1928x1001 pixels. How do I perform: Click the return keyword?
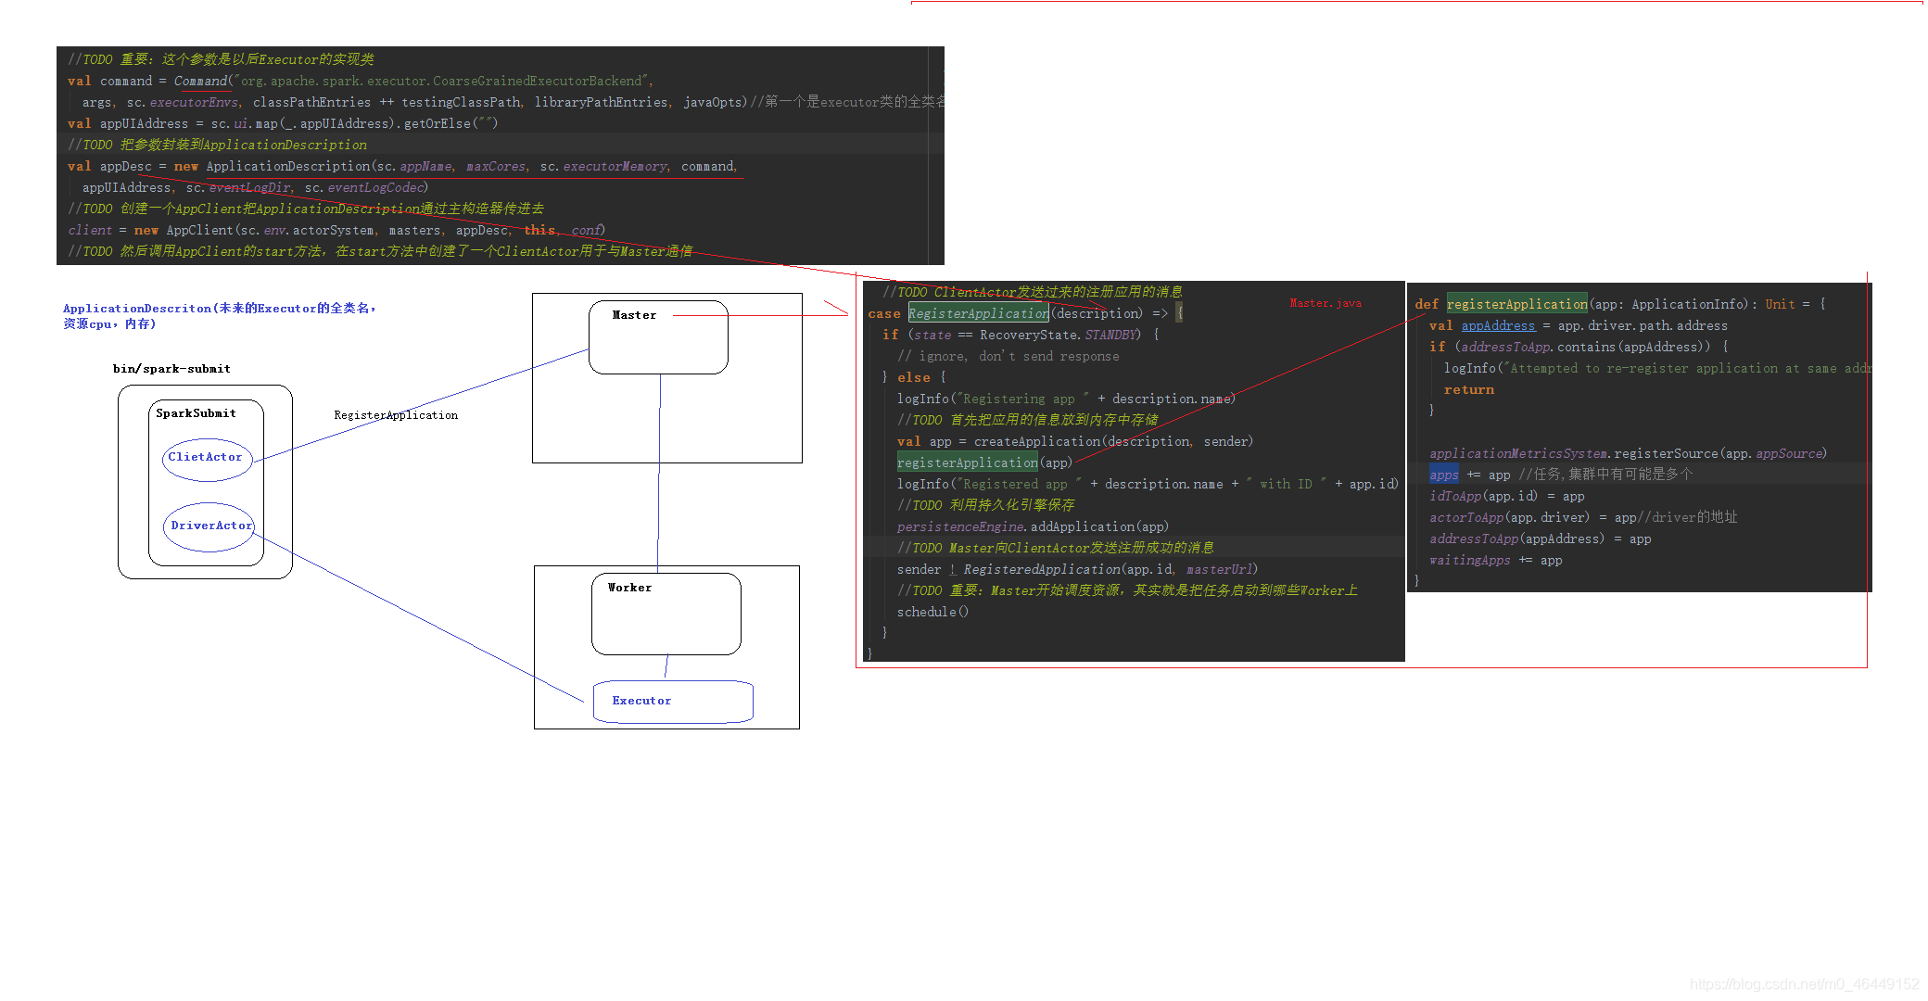tap(1468, 389)
